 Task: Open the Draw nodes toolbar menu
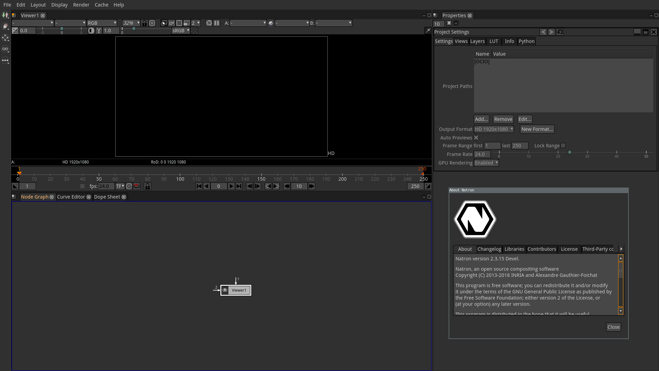(5, 26)
